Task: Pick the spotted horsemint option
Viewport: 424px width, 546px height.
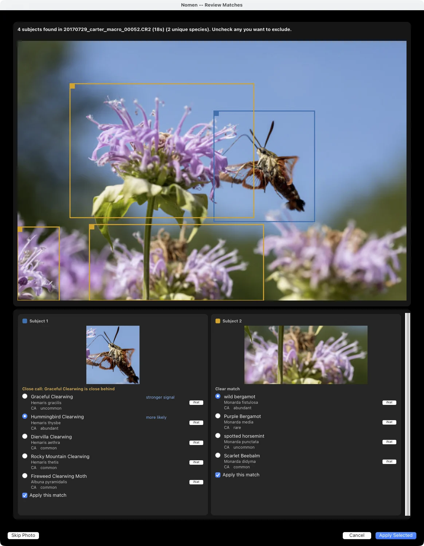Action: [x=218, y=435]
